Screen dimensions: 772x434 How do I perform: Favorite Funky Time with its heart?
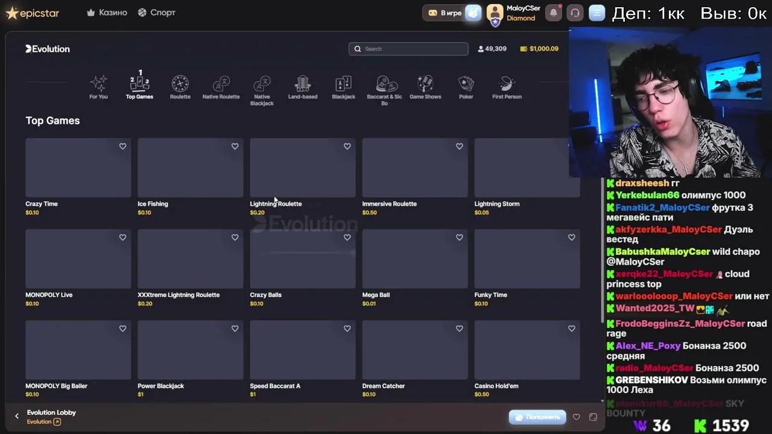click(x=571, y=237)
